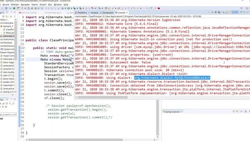This screenshot has height=141, width=250.
Task: Toggle Pin Console button
Action: (241, 12)
